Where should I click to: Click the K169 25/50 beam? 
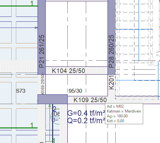[41, 84]
